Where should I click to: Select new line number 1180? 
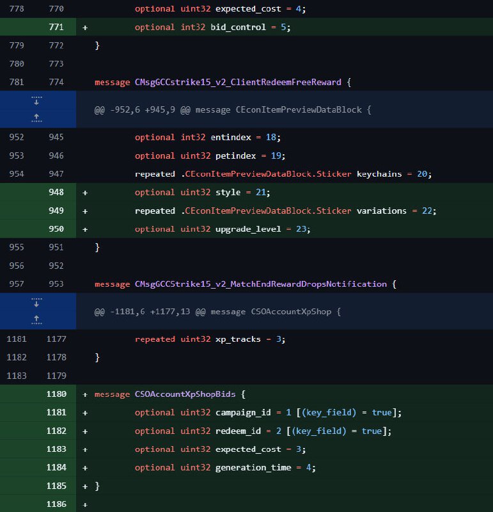56,394
